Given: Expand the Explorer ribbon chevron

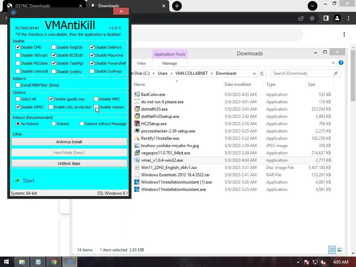Looking at the screenshot, I should tap(333, 63).
